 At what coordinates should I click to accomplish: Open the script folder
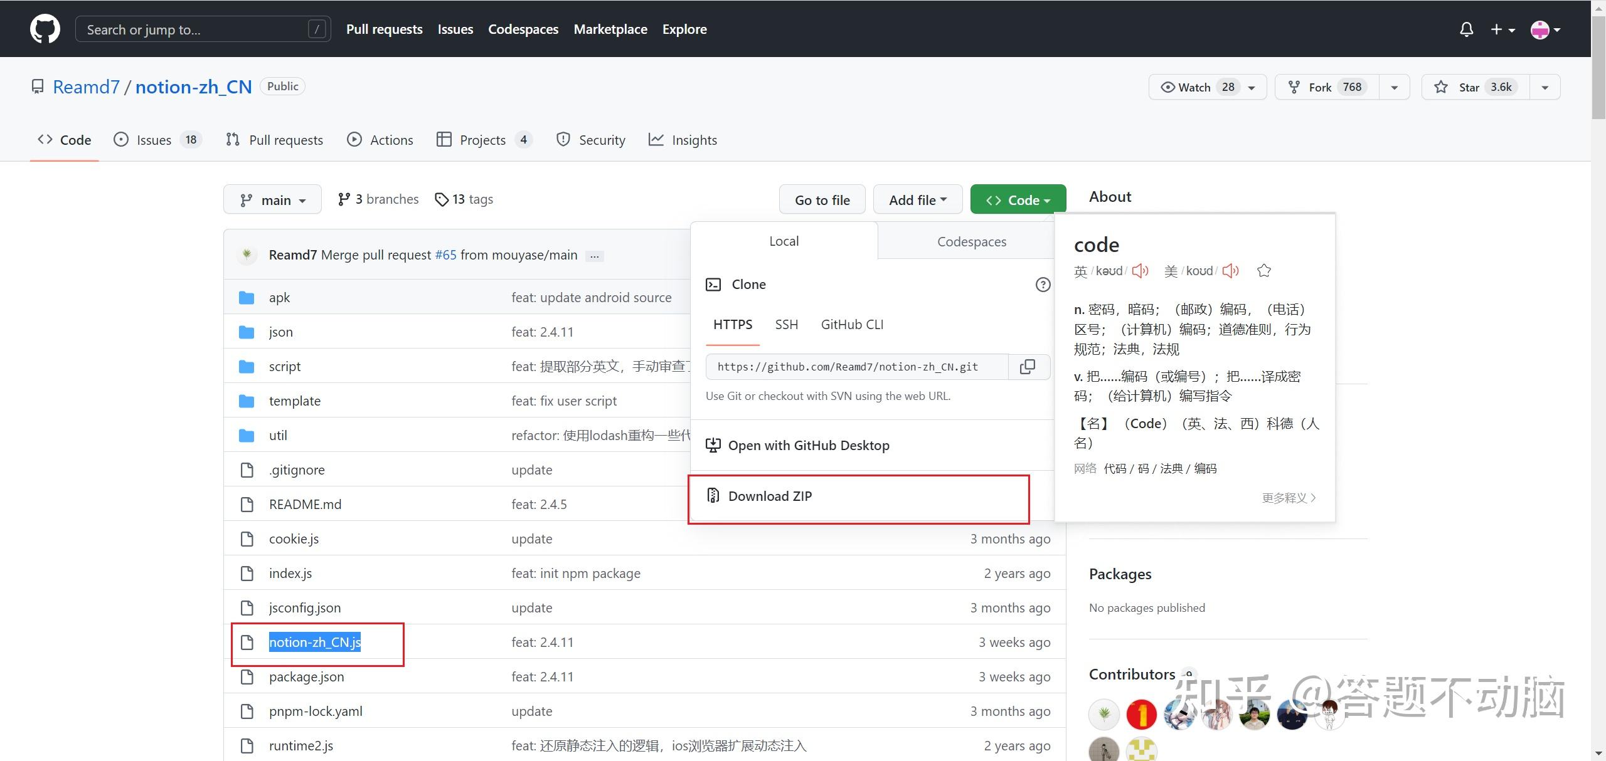tap(284, 366)
